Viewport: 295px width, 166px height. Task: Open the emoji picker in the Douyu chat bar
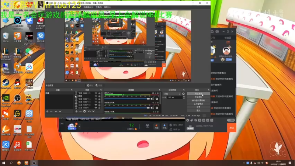point(188,120)
